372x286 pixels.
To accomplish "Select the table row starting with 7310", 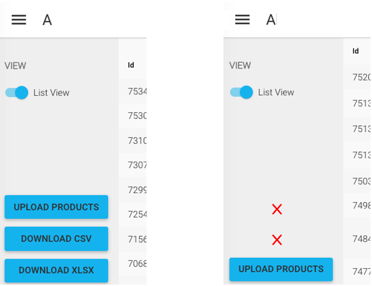I will [137, 141].
